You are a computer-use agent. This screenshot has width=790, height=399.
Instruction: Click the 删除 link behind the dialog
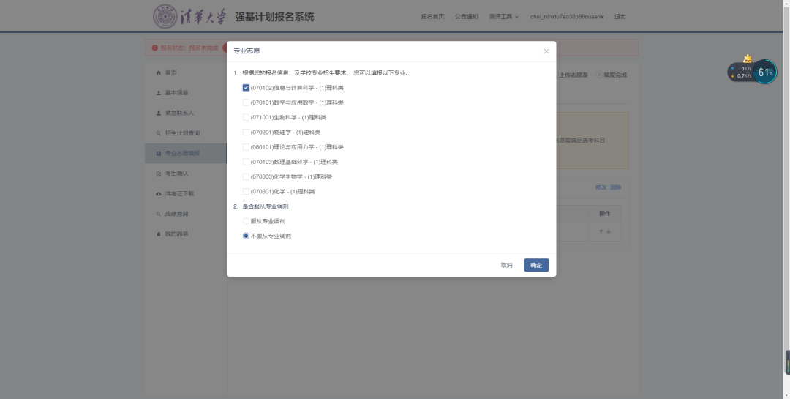point(616,187)
